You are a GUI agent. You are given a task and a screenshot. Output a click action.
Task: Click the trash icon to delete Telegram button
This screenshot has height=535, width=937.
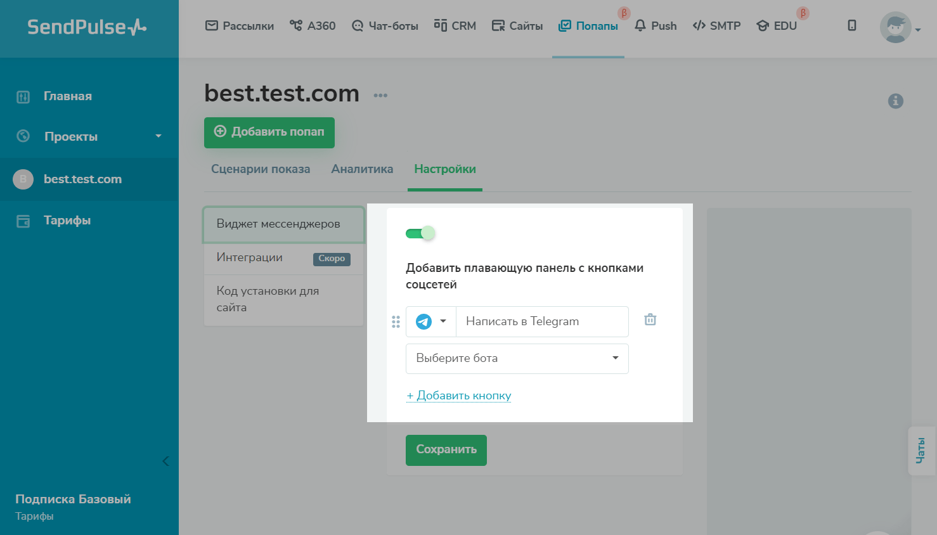(650, 320)
